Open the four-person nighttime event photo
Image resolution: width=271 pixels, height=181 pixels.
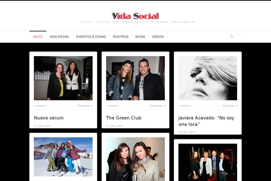[x=208, y=162]
